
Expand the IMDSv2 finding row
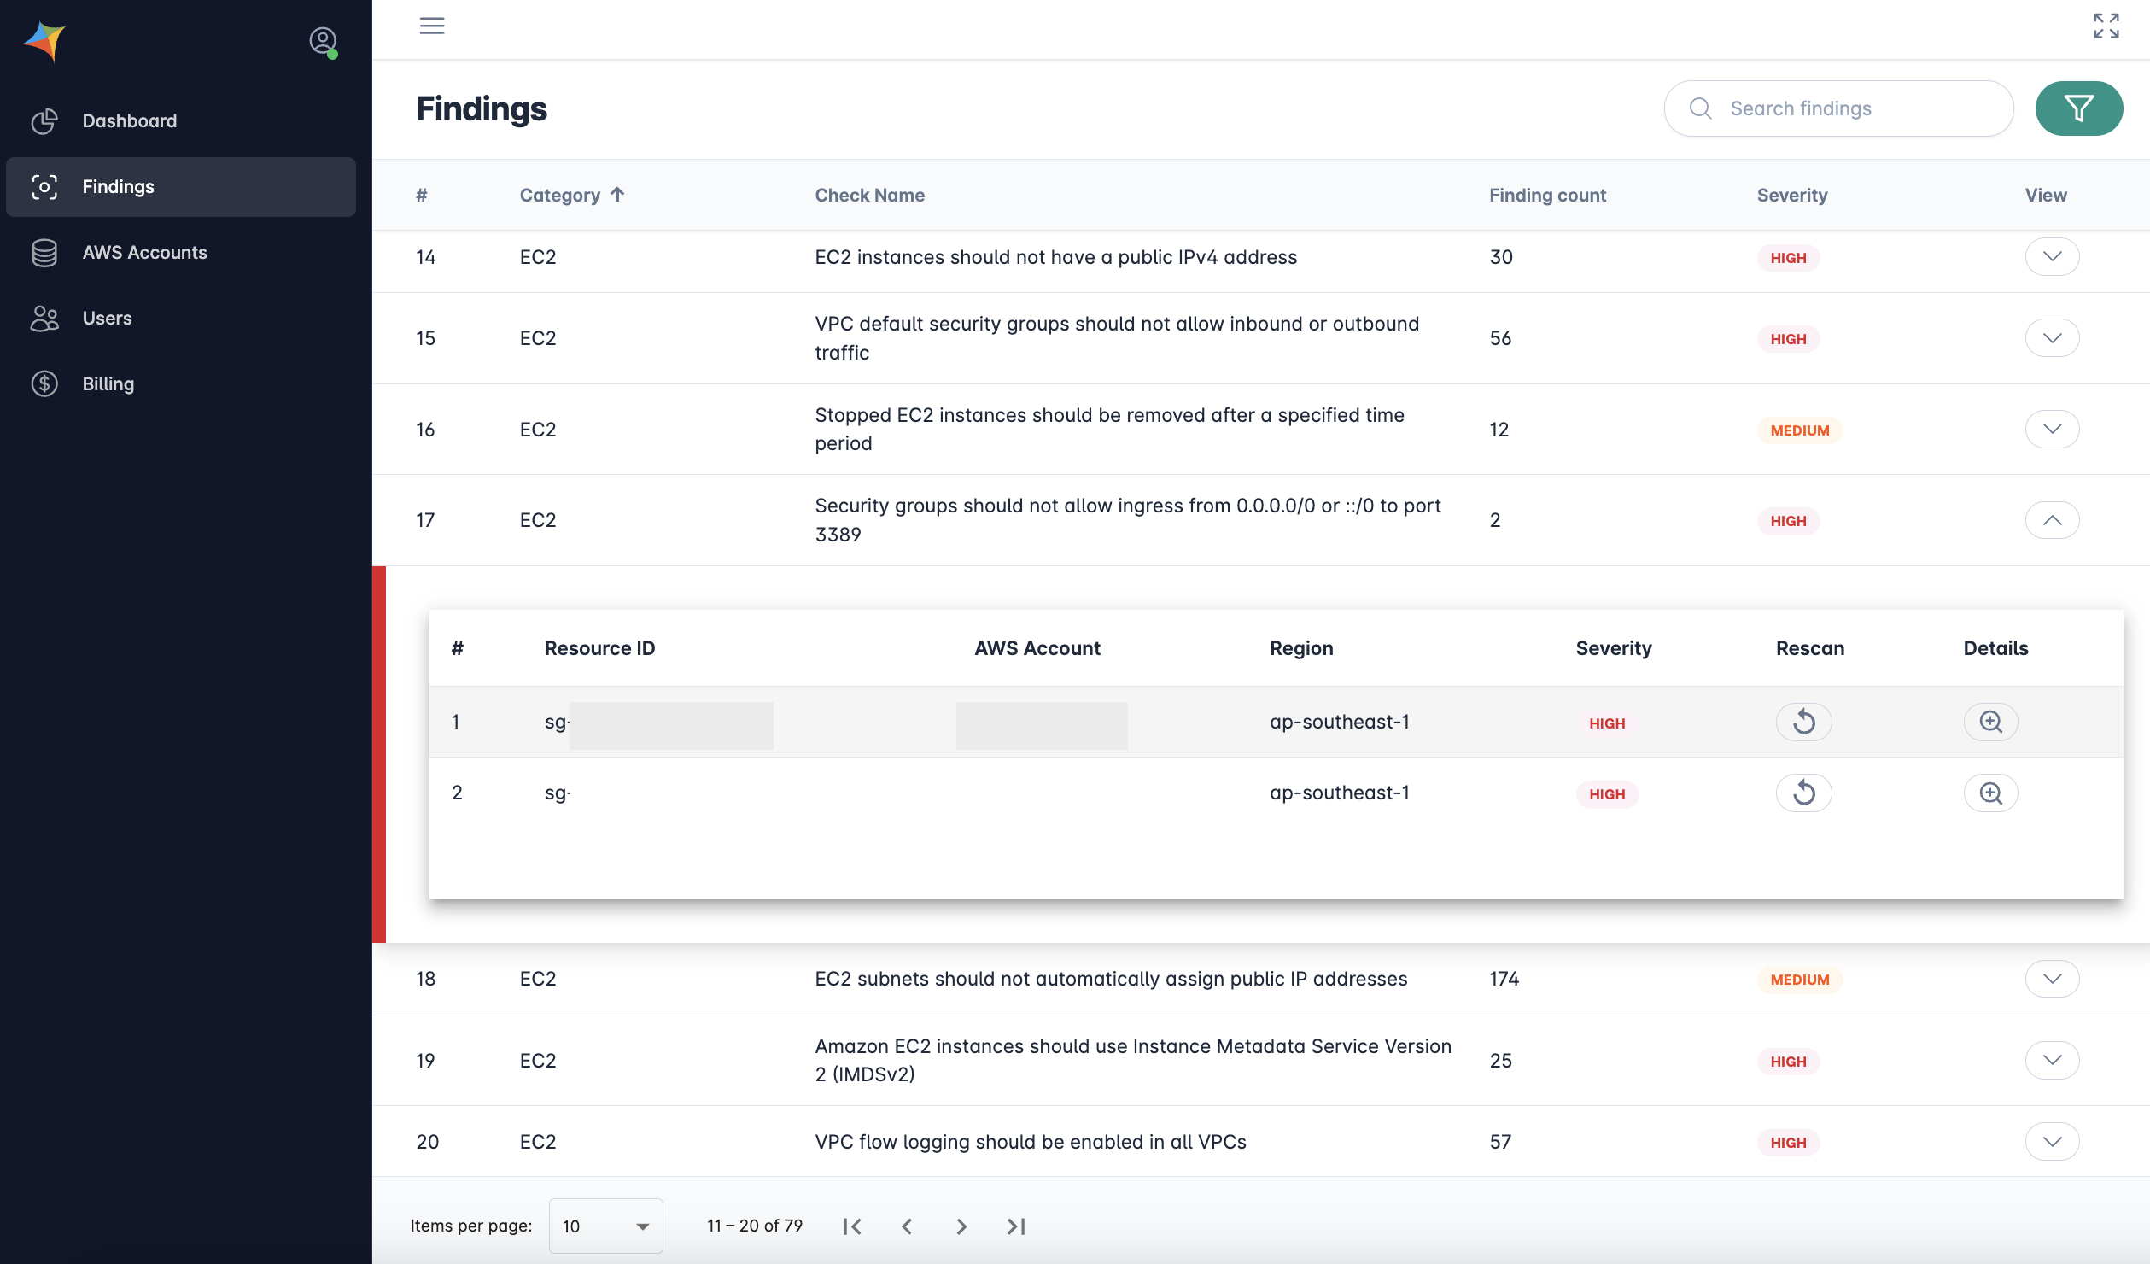point(2052,1060)
